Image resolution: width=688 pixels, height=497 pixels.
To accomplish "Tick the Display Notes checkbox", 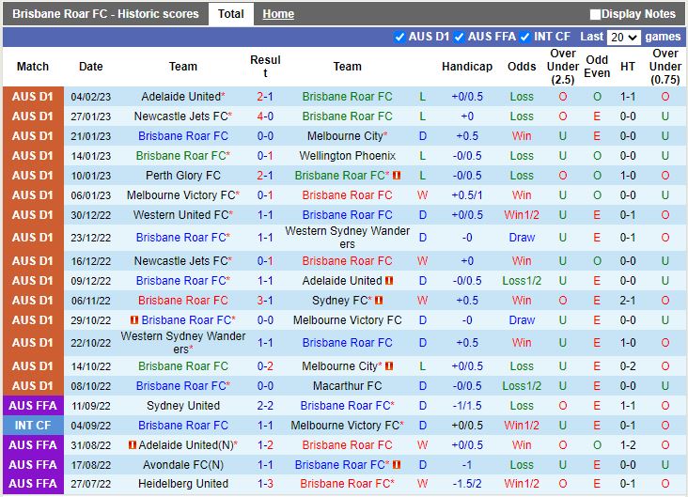I will click(x=595, y=14).
